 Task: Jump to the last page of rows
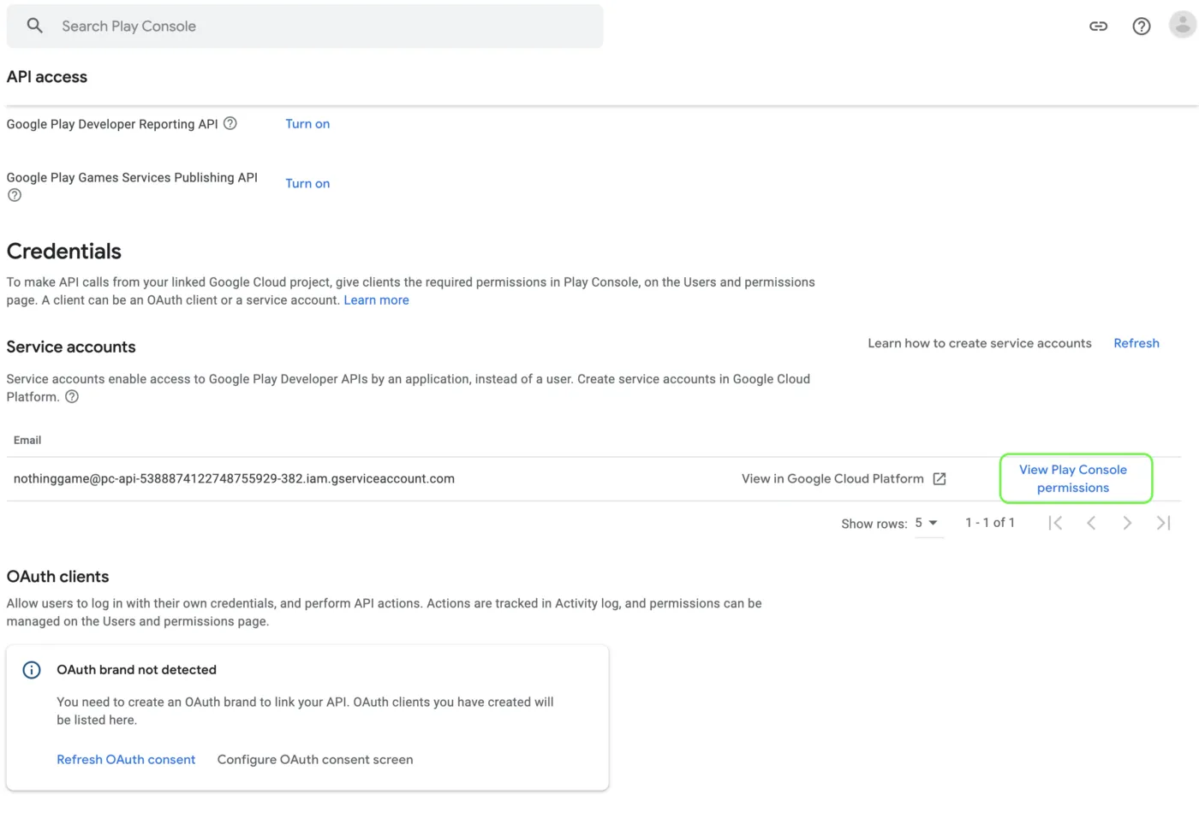pos(1163,523)
